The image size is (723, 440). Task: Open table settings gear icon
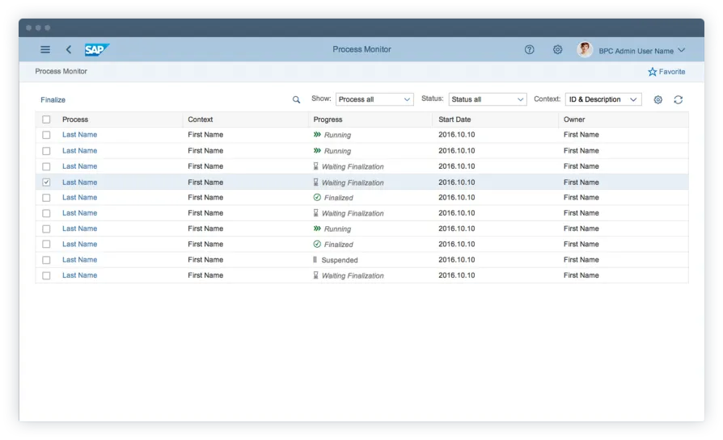pos(658,100)
